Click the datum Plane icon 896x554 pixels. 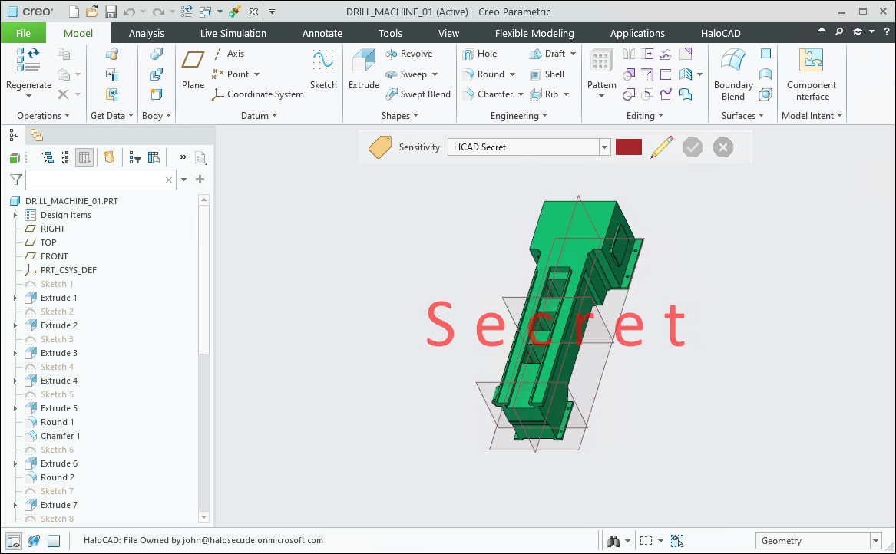click(193, 61)
